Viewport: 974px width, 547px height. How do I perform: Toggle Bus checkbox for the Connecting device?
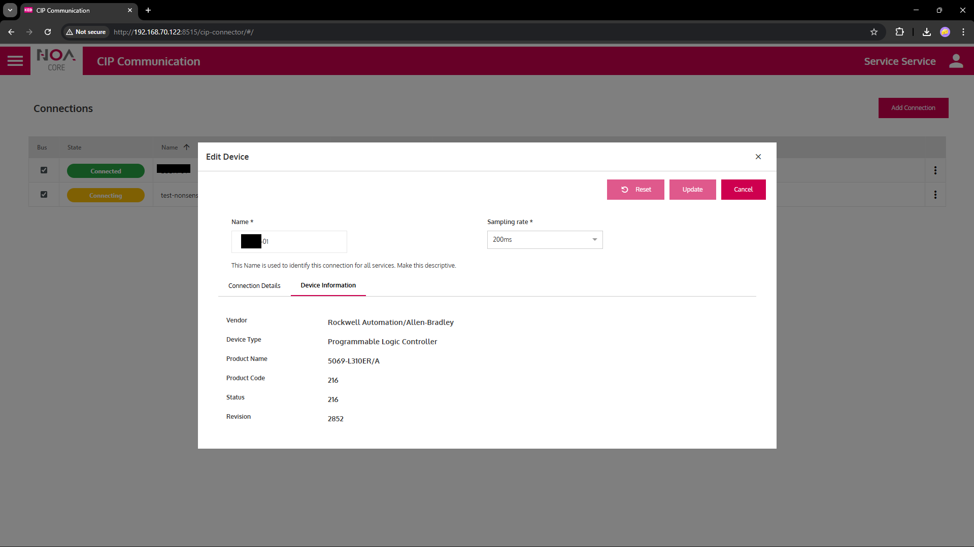(44, 195)
